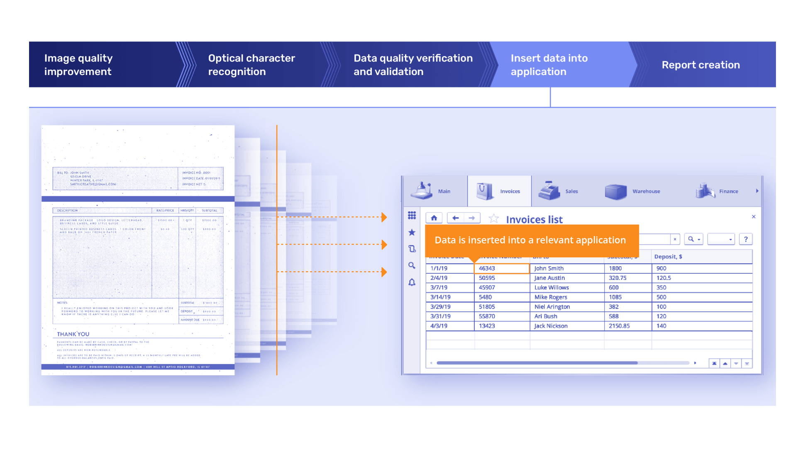Click the horizontal scrollbar under the invoice table
805x452 pixels.
537,363
